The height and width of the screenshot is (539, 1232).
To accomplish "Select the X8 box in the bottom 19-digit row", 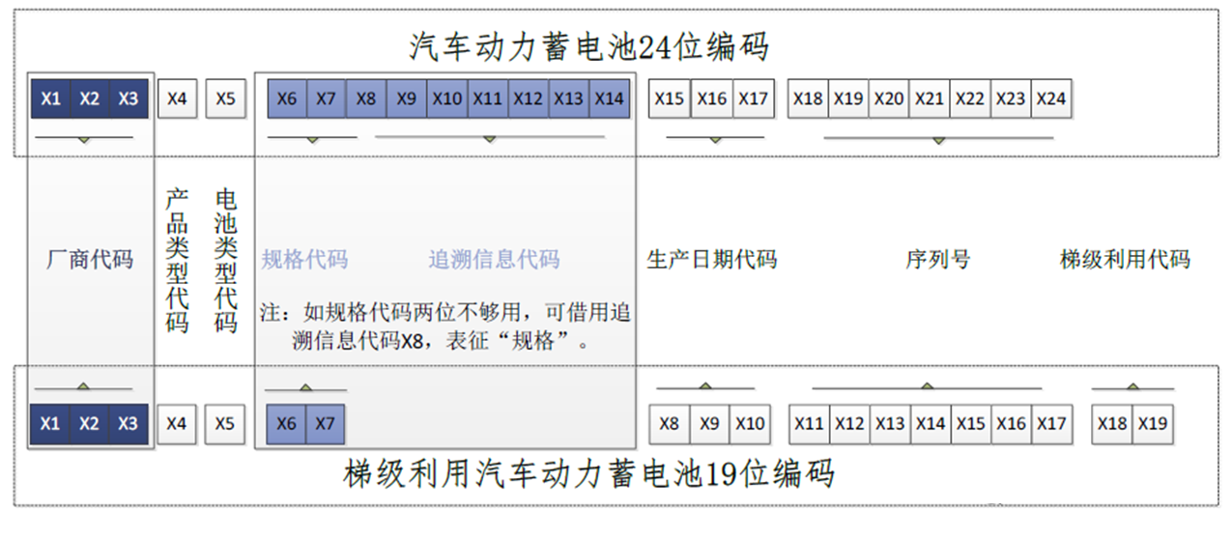I will tap(670, 424).
